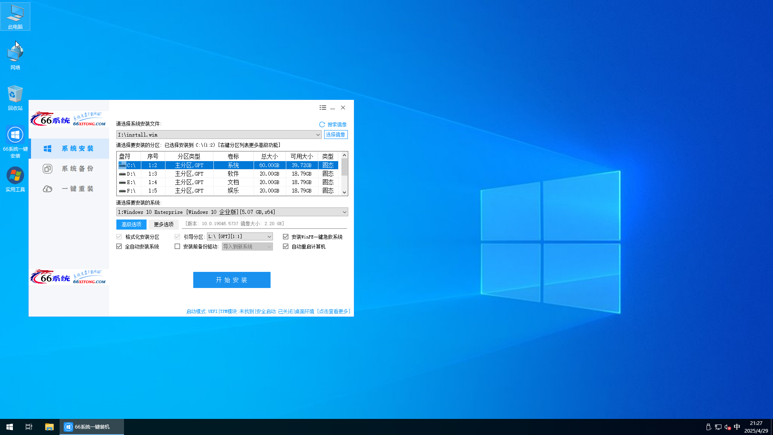Image resolution: width=773 pixels, height=435 pixels.
Task: Open File Explorer from the taskbar
Action: (x=49, y=427)
